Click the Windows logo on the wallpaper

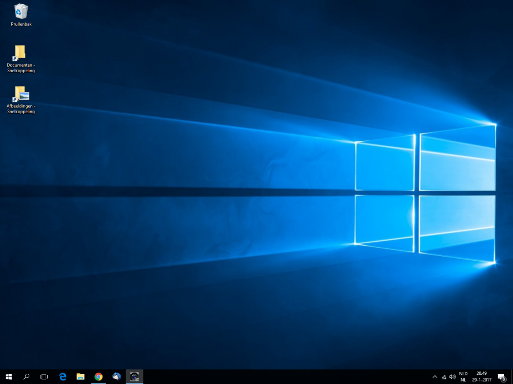pos(425,195)
